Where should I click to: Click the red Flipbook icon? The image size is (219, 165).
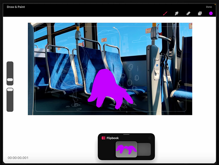pos(103,138)
